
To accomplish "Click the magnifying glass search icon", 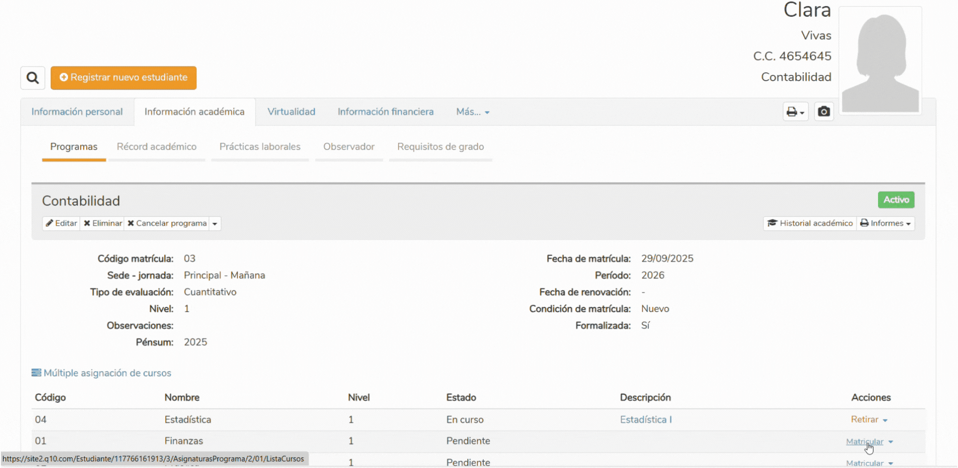I will tap(32, 78).
